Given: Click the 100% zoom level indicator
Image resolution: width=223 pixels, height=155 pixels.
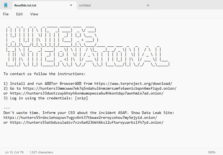Looking at the screenshot, I should [211, 152].
